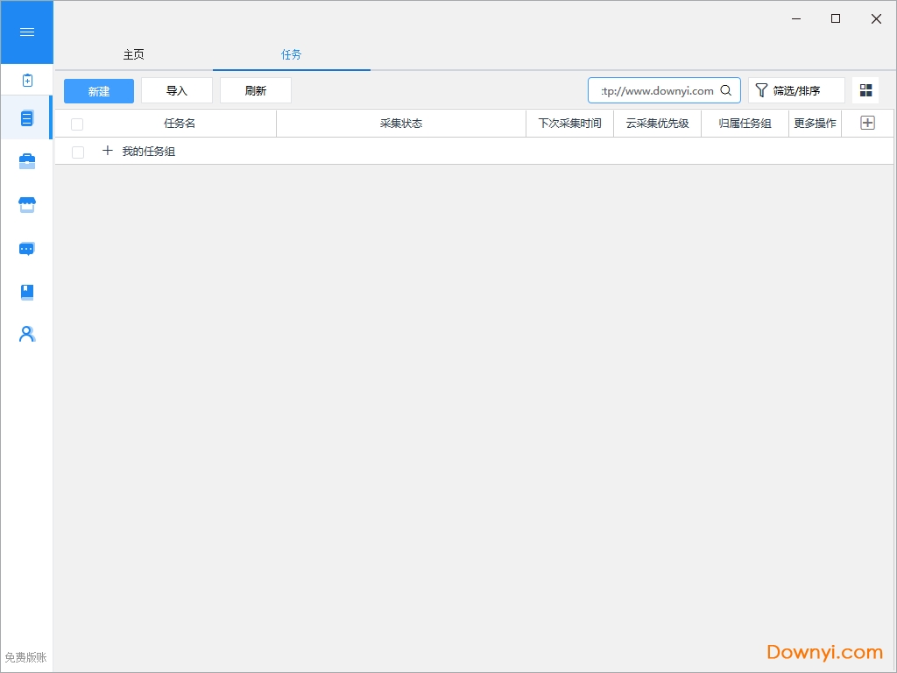The height and width of the screenshot is (673, 897).
Task: Click the 新建 button
Action: (98, 90)
